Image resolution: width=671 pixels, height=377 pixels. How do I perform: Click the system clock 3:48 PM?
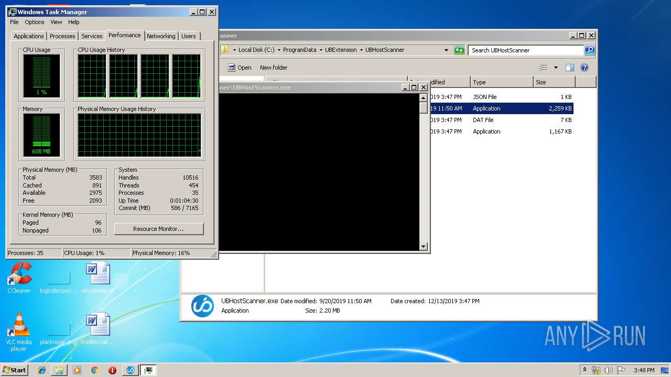click(x=644, y=370)
